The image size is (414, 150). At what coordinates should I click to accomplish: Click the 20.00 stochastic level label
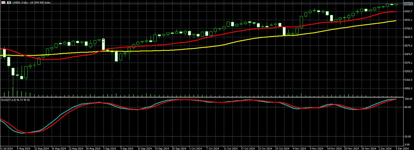[408, 137]
